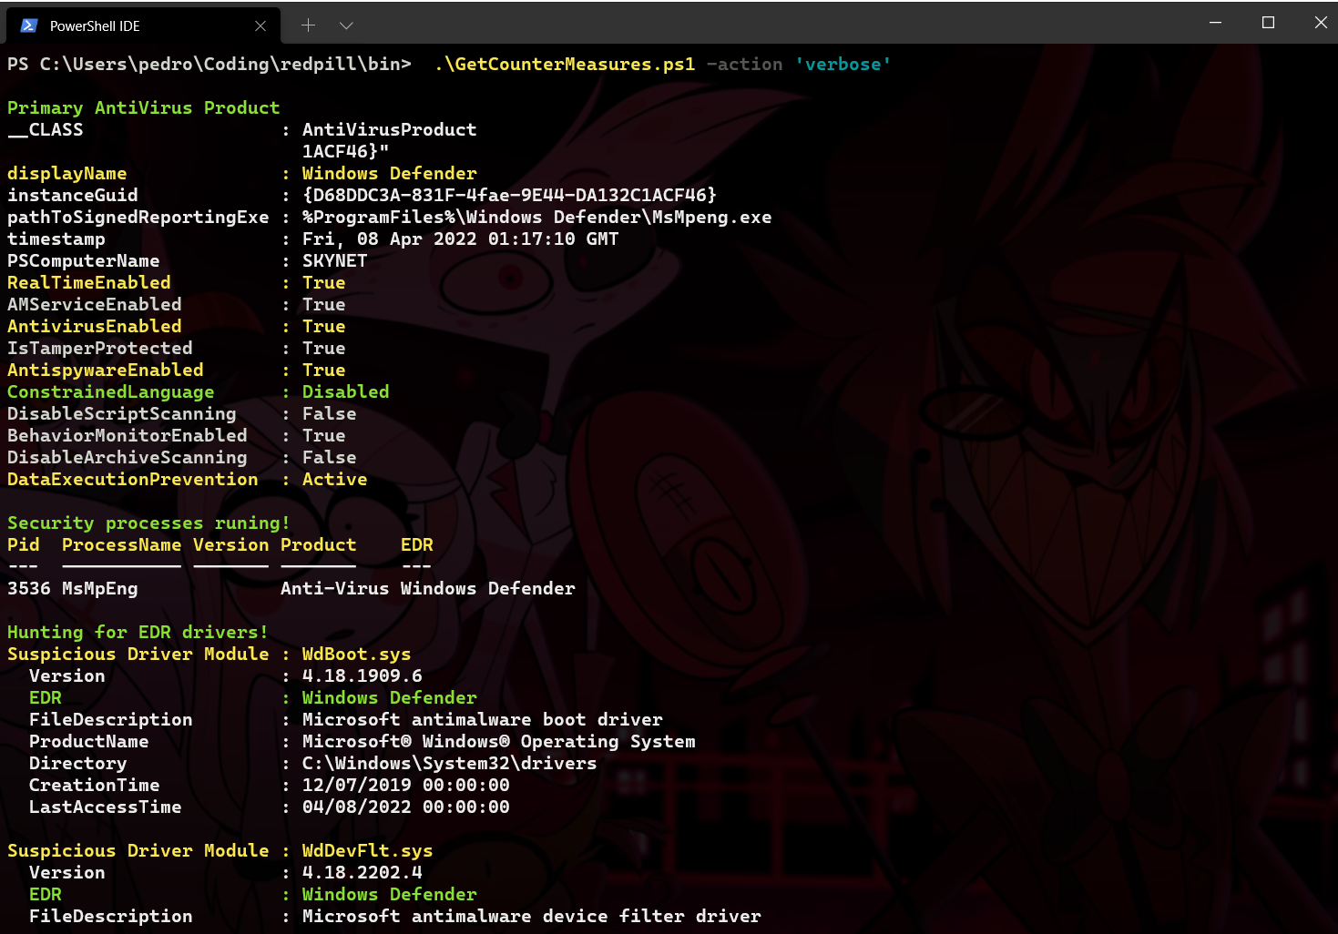This screenshot has width=1338, height=934.
Task: Click the displayName label
Action: click(66, 174)
